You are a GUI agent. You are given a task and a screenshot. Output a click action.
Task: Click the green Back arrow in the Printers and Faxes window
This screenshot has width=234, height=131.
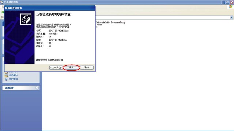(3, 12)
